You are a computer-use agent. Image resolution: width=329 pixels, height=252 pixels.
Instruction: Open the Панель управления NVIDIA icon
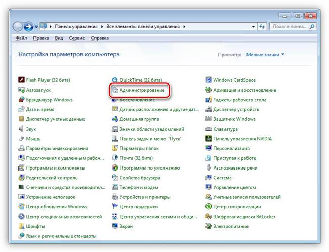click(209, 139)
